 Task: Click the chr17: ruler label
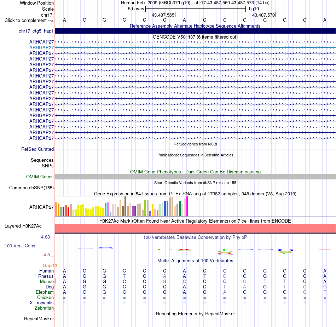click(47, 15)
